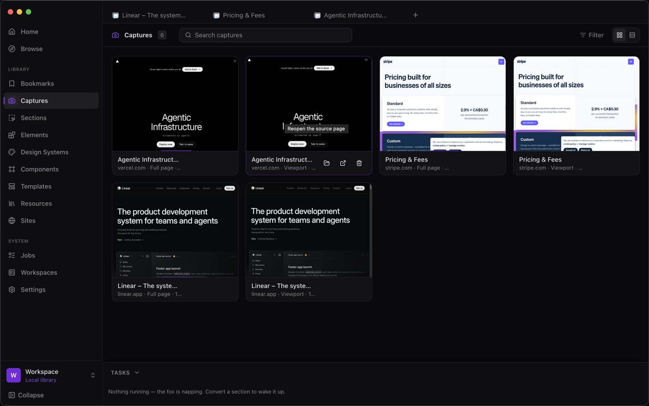649x406 pixels.
Task: Click the 'vercel.com · Full page' caption
Action: (x=149, y=168)
